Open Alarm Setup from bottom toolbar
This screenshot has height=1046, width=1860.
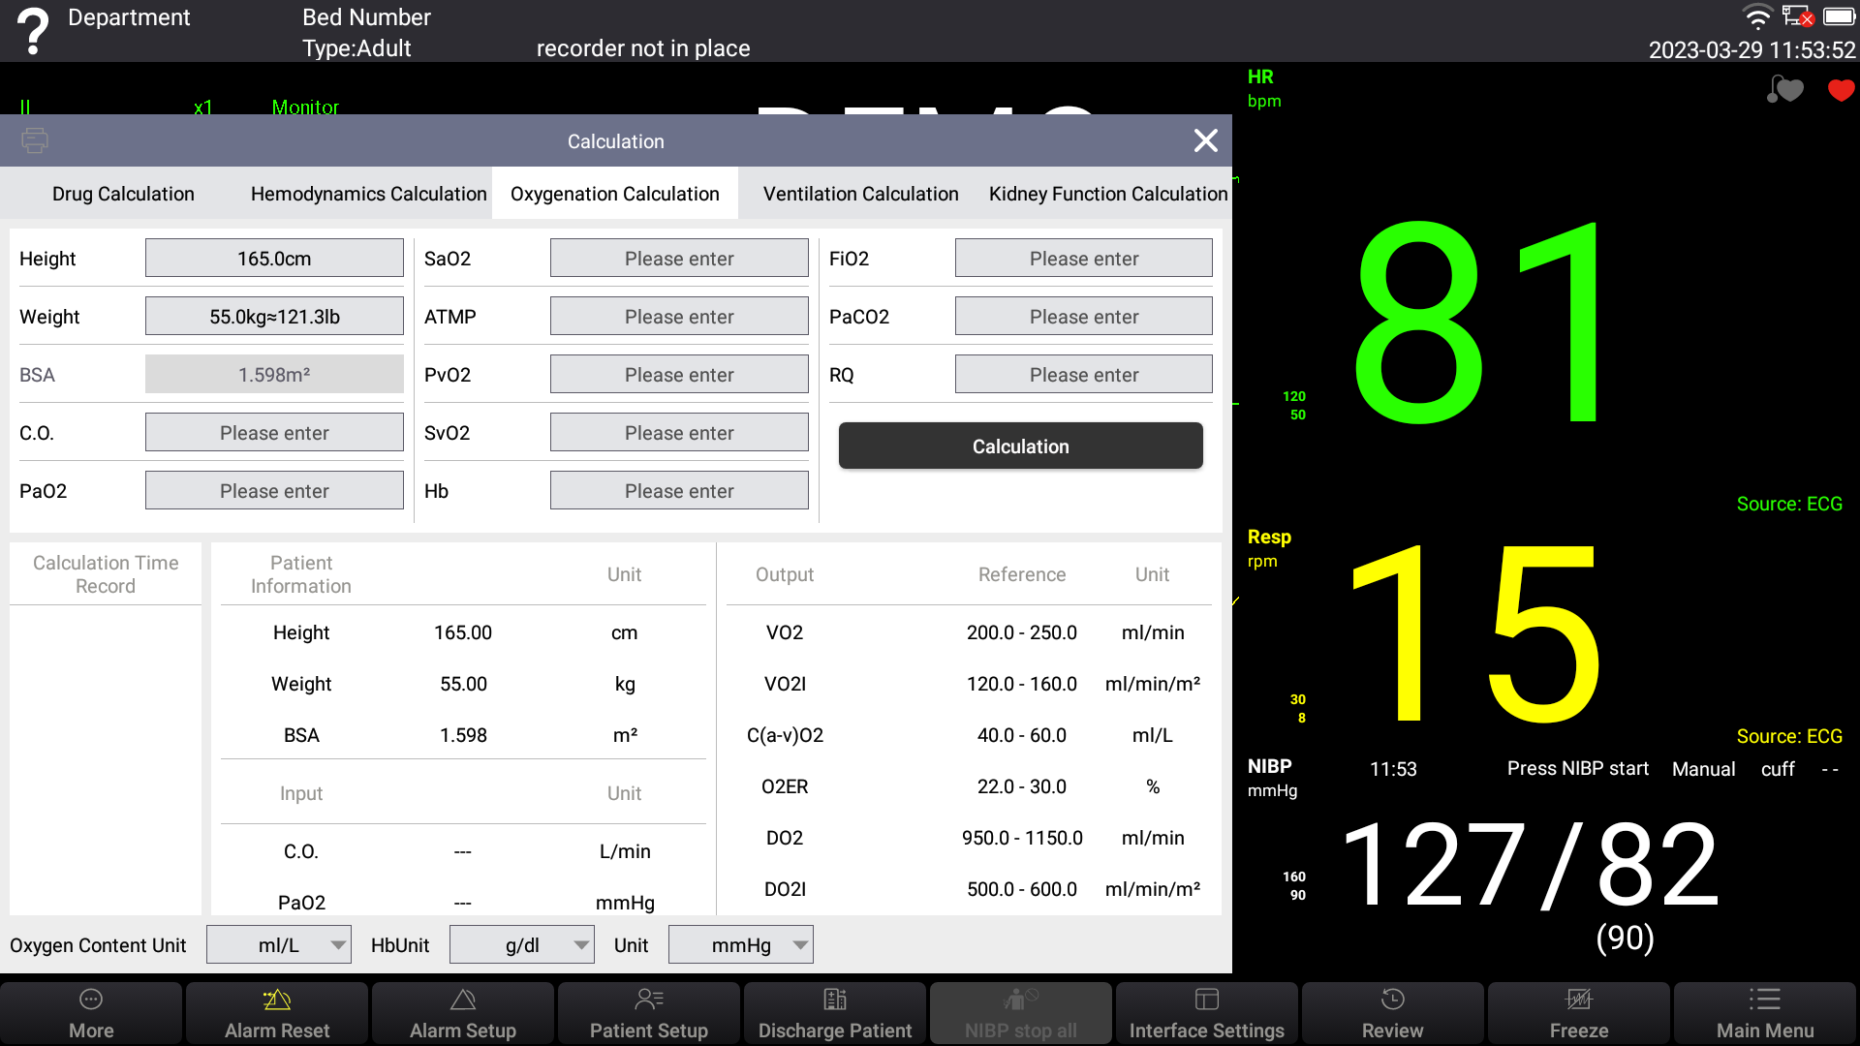pyautogui.click(x=463, y=1013)
